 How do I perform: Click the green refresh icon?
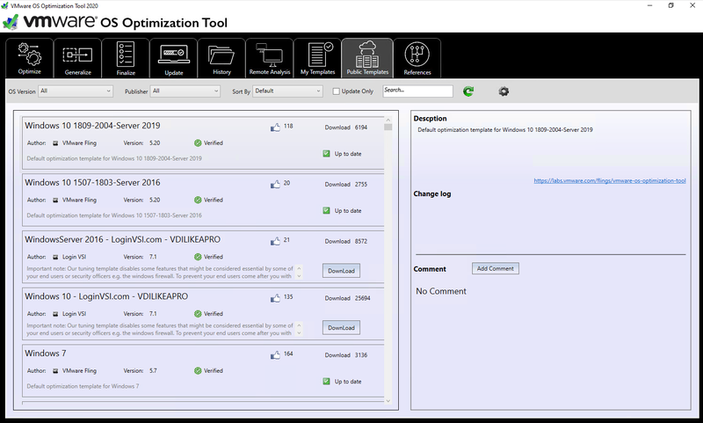(x=468, y=91)
